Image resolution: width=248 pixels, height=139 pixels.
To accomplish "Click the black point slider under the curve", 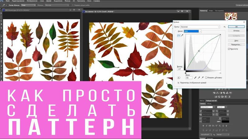I will (186, 73).
